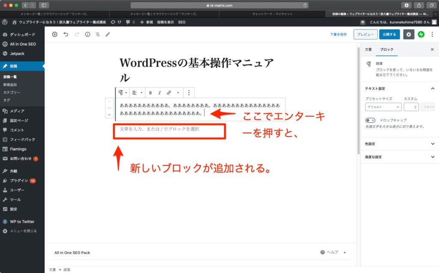Click the 新規 link in admin bar
Image resolution: width=439 pixels, height=273 pixels.
[147, 22]
